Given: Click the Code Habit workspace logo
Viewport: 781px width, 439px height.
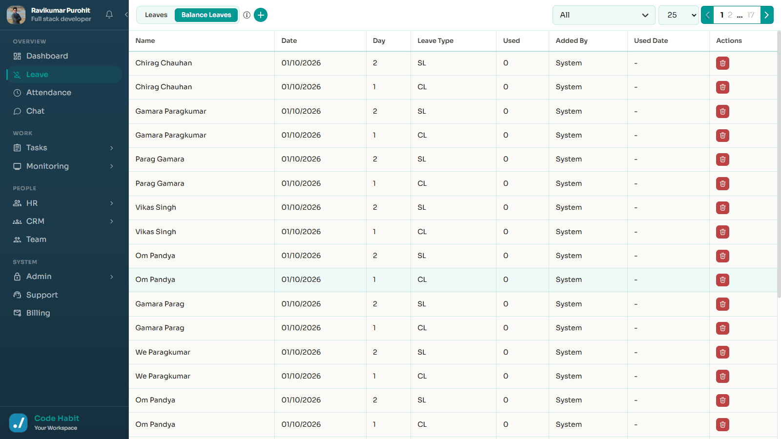Looking at the screenshot, I should click(x=19, y=423).
